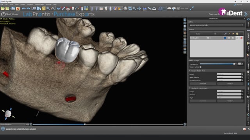
Task: Click the Slide Pane toolbar label
Action: (x=185, y=9)
